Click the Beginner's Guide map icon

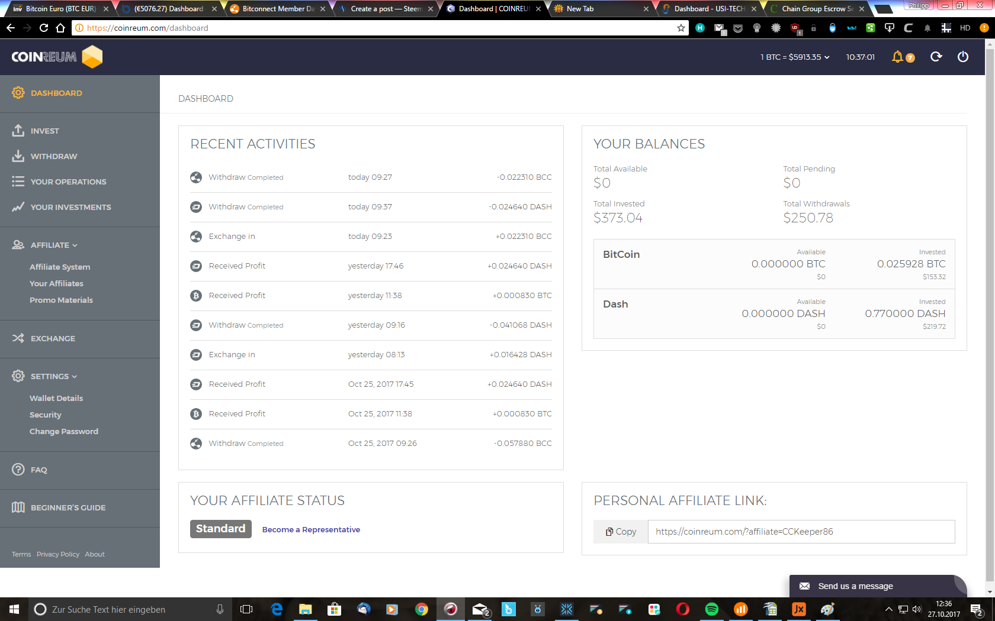(x=18, y=507)
